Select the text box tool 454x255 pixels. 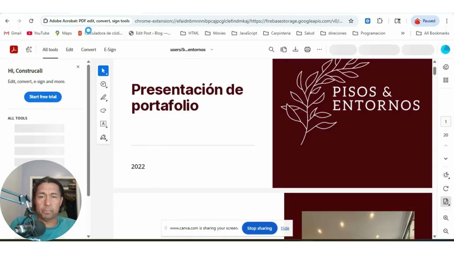tap(103, 124)
